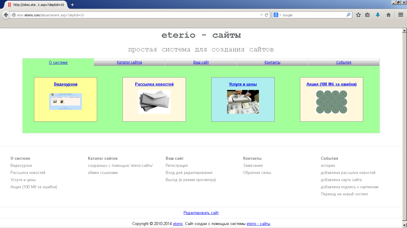Reload the page with the refresh icon

tap(267, 15)
